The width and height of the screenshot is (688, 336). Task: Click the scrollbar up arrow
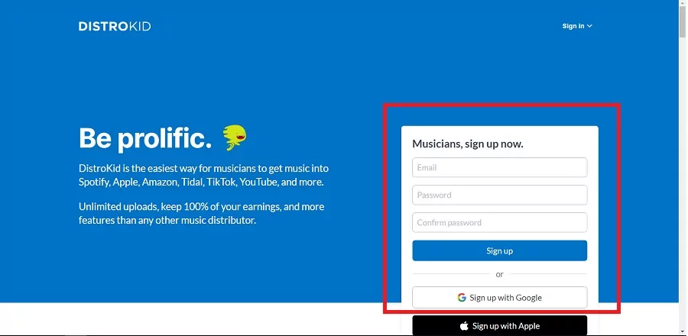[x=683, y=4]
